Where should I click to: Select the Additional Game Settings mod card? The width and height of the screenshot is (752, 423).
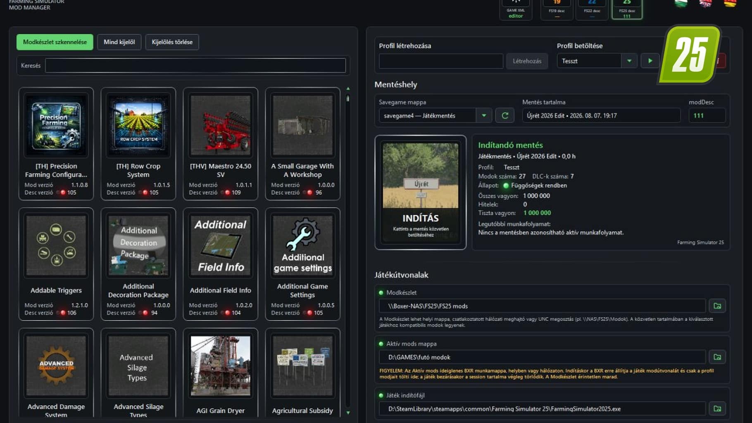tap(302, 264)
